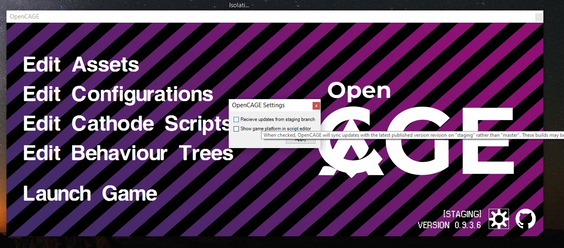The image size is (564, 248).
Task: Toggle the staging branch update option off
Action: (x=236, y=119)
